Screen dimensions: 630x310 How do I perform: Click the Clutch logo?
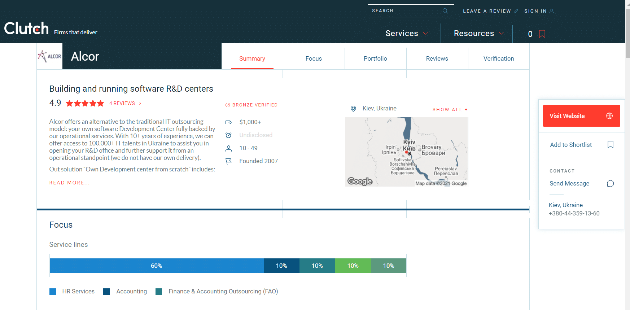26,29
